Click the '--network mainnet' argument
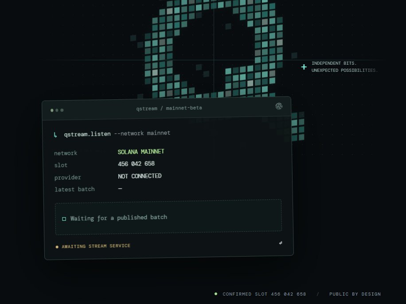 click(x=142, y=133)
